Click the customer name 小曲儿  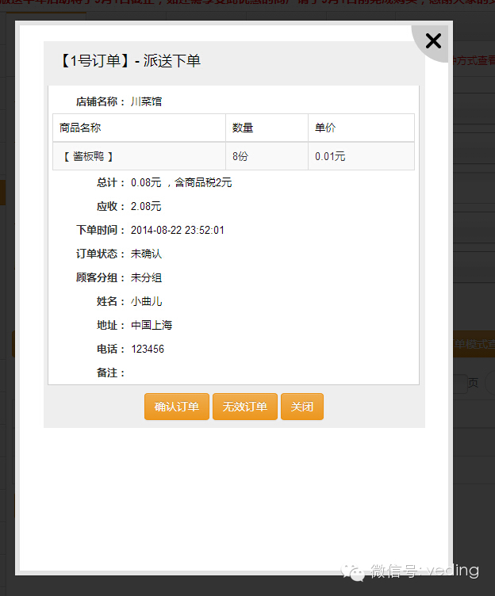tap(146, 301)
